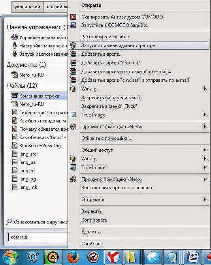The height and width of the screenshot is (265, 211).
Task: Expand the second WinZip submenu arrow
Action: click(x=205, y=158)
